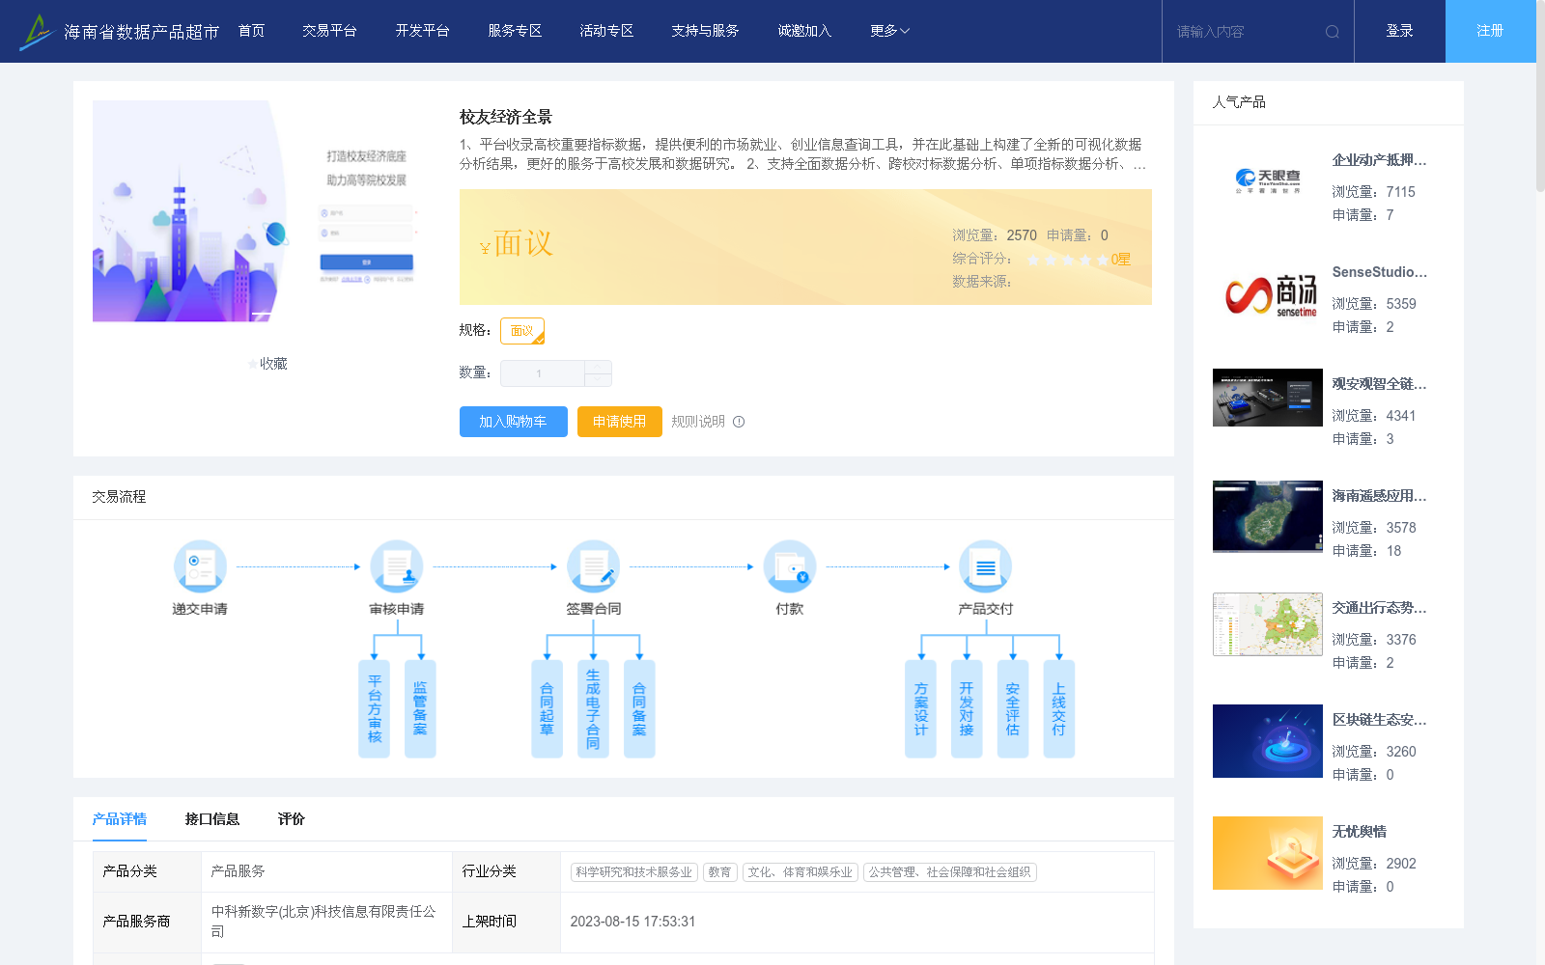Open 海南遥感应用 map thumbnail

pyautogui.click(x=1268, y=516)
